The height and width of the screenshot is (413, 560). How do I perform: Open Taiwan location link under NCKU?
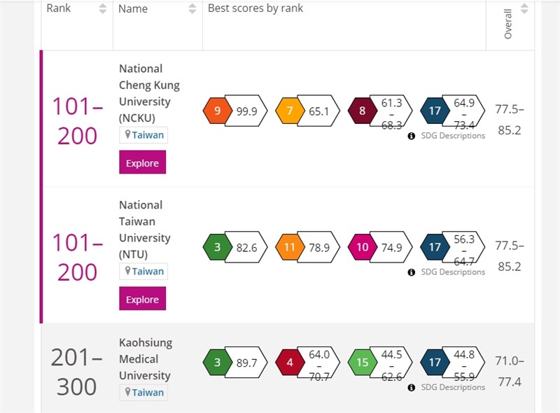point(143,135)
